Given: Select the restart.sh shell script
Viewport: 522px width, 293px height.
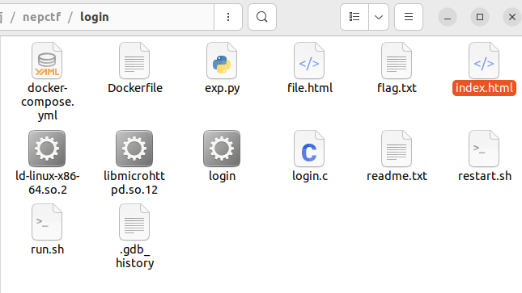Looking at the screenshot, I should pos(484,149).
